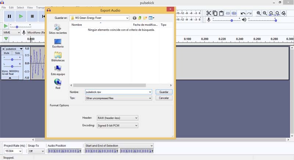Mute the pulsekick track

(7, 53)
